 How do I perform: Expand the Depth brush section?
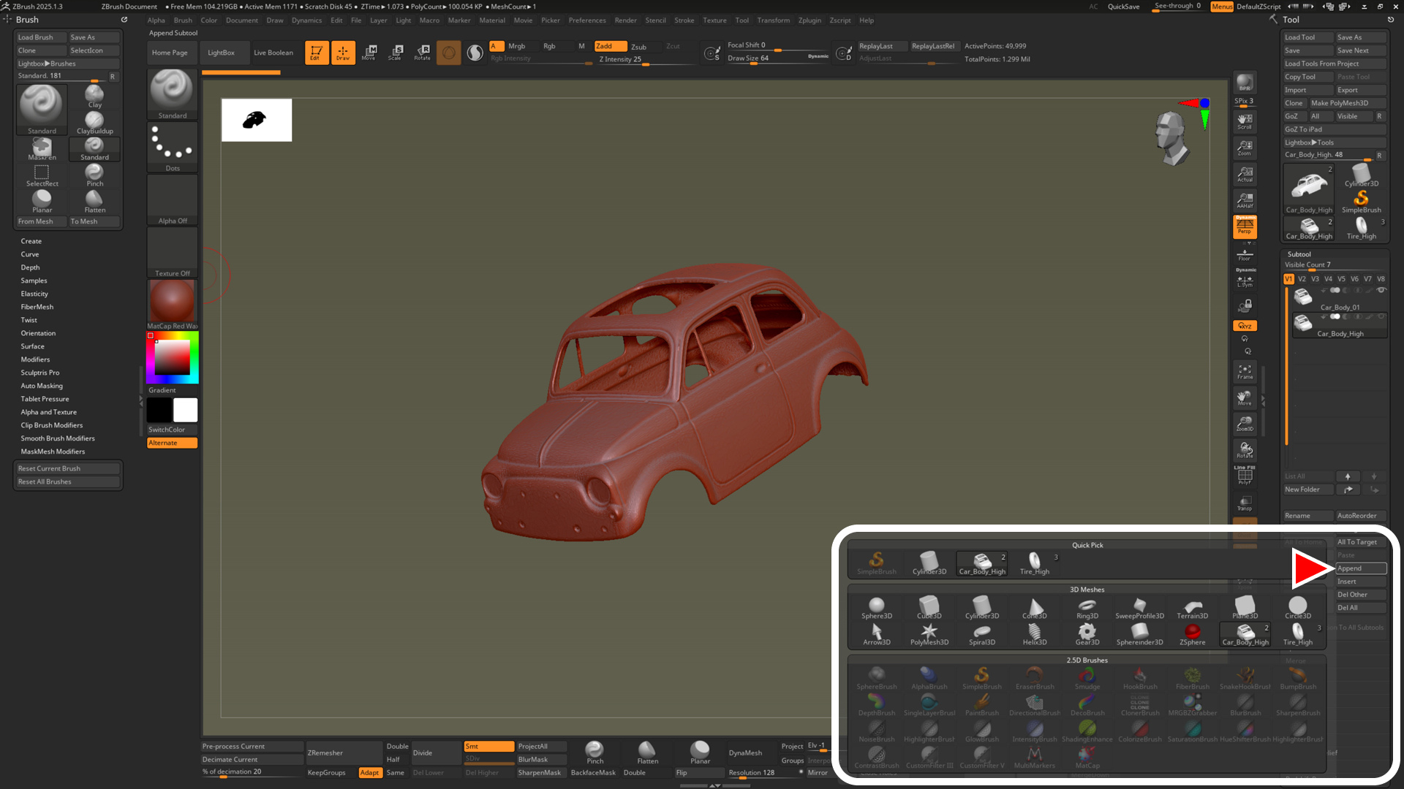(x=30, y=267)
